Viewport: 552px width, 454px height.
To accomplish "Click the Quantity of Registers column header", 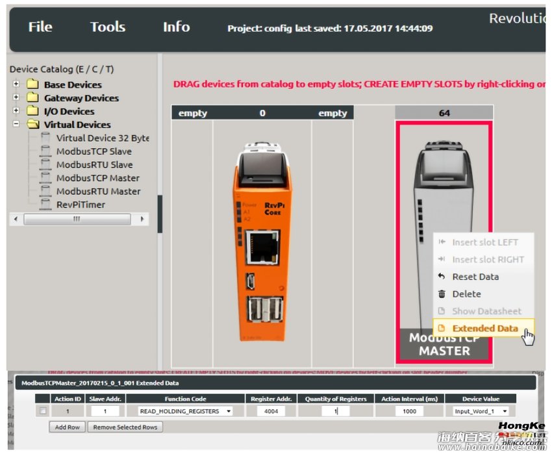I will [x=336, y=399].
